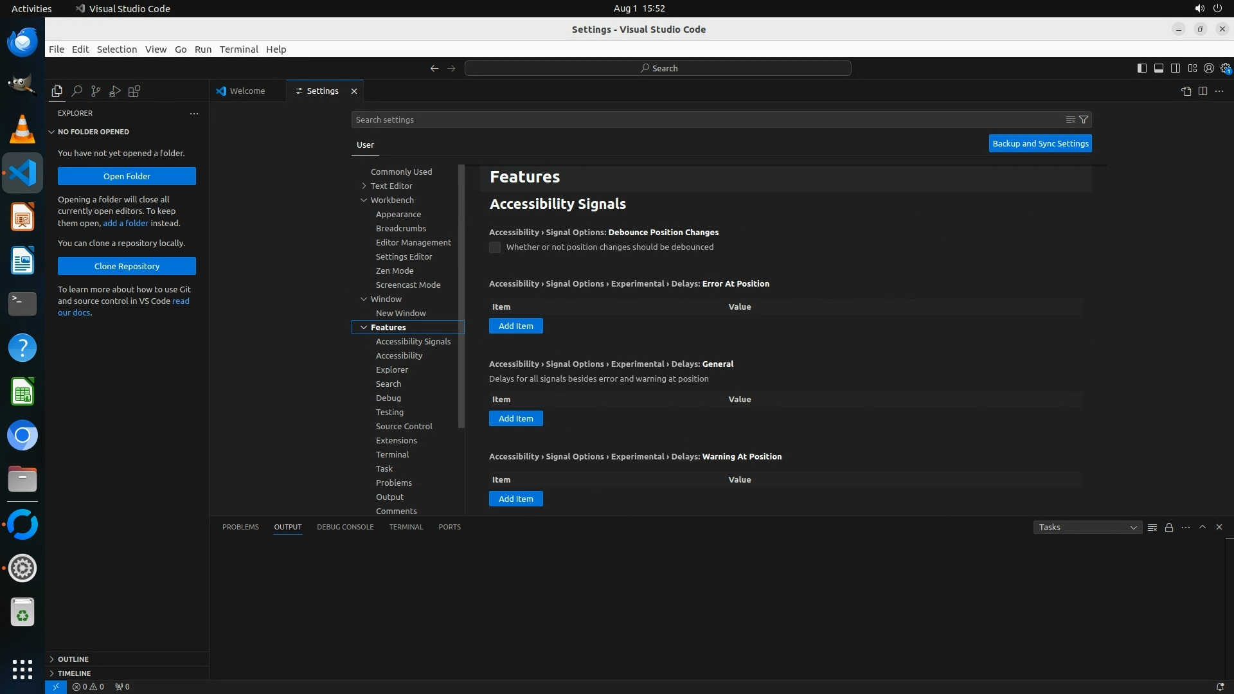Click the filter settings funnel icon
1234x694 pixels.
tap(1084, 120)
